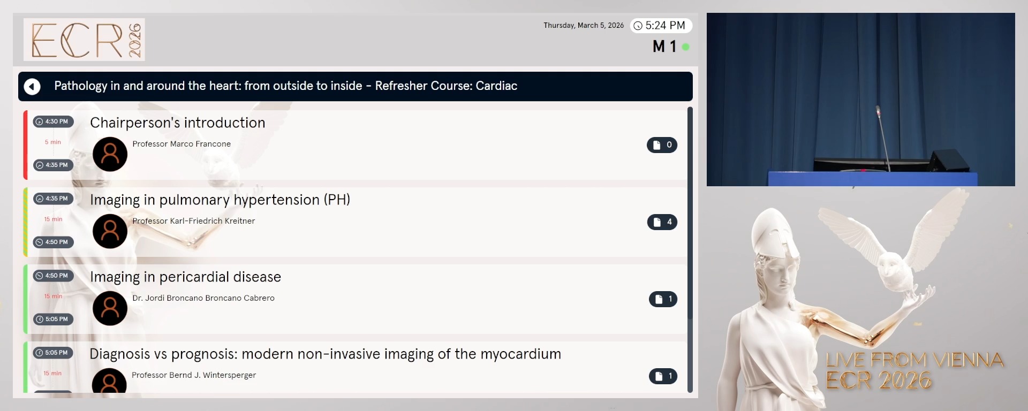Click 5:05 PM start badge of myocardium talk
Image resolution: width=1028 pixels, height=411 pixels.
(x=53, y=353)
